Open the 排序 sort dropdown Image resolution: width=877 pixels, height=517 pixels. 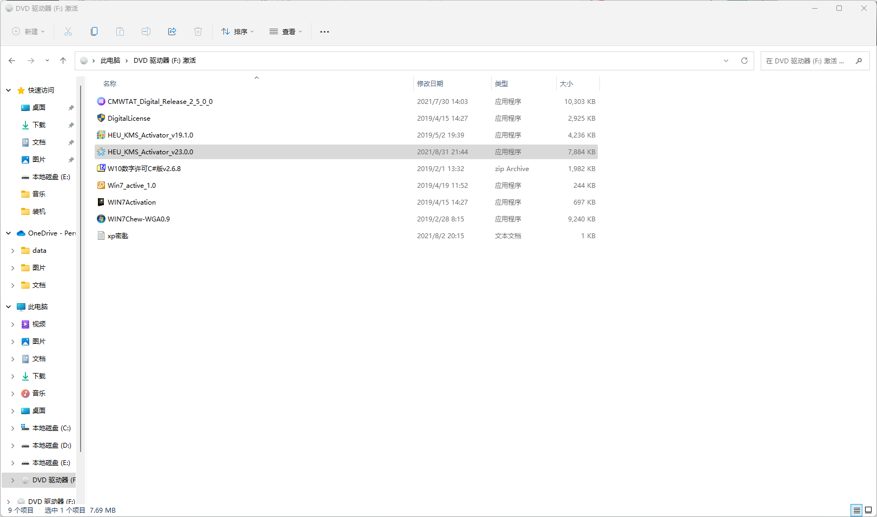[x=238, y=31]
